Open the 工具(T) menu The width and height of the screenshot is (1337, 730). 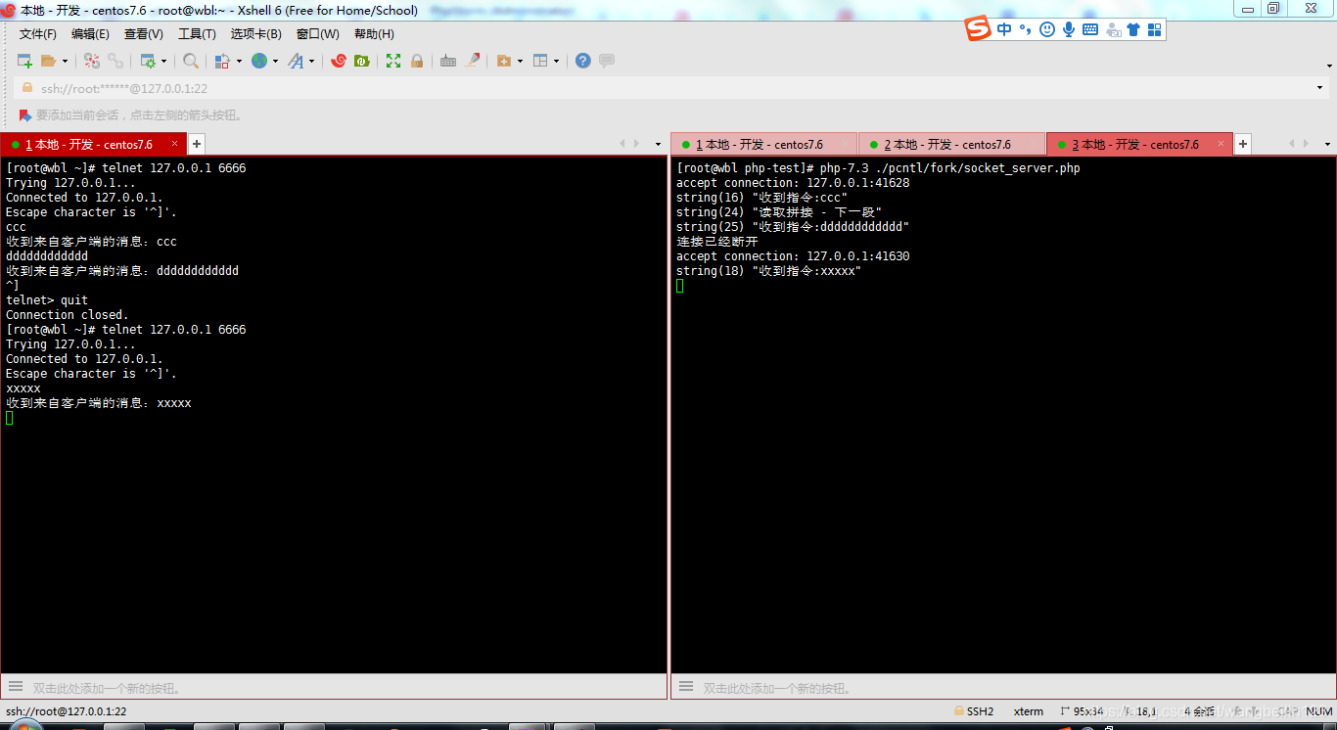tap(197, 34)
